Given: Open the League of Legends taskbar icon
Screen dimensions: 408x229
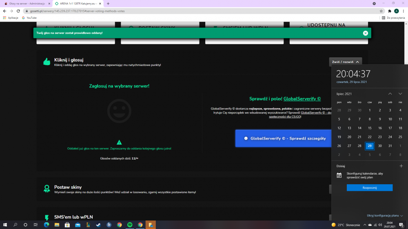Looking at the screenshot, I should click(88, 225).
